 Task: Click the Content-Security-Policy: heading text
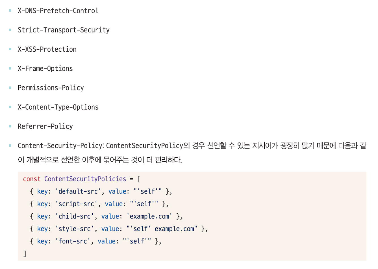tap(61, 146)
